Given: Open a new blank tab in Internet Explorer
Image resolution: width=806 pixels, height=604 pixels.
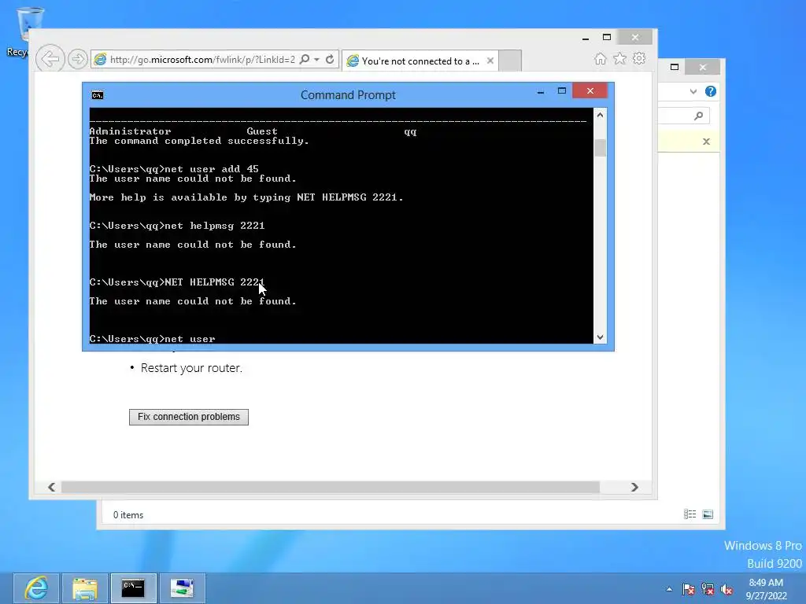Looking at the screenshot, I should [x=510, y=61].
